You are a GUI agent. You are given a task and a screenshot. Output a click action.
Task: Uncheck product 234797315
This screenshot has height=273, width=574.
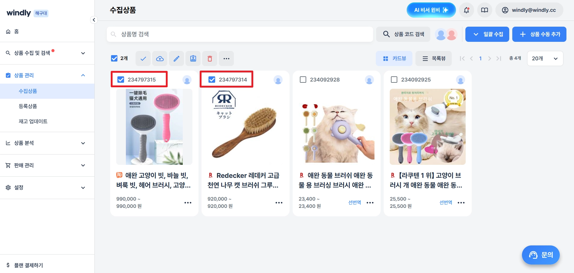coord(121,80)
